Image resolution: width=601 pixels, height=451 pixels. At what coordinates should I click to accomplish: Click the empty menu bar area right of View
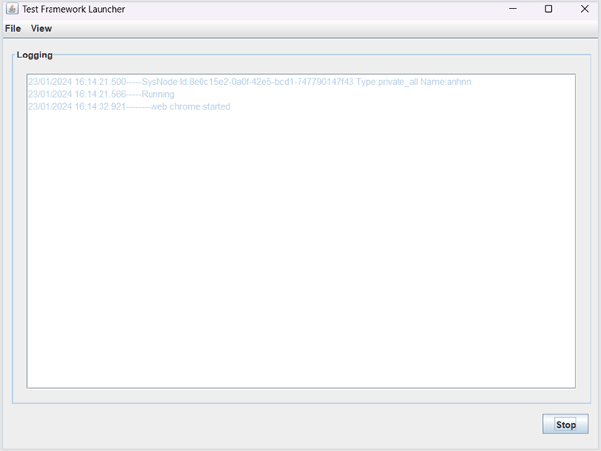coord(318,29)
